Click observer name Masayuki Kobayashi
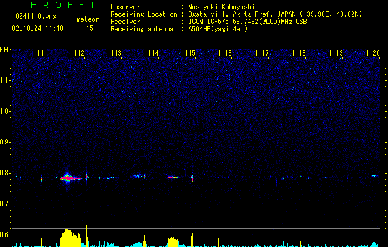Viewport: 388px width, 247px height. pos(221,7)
